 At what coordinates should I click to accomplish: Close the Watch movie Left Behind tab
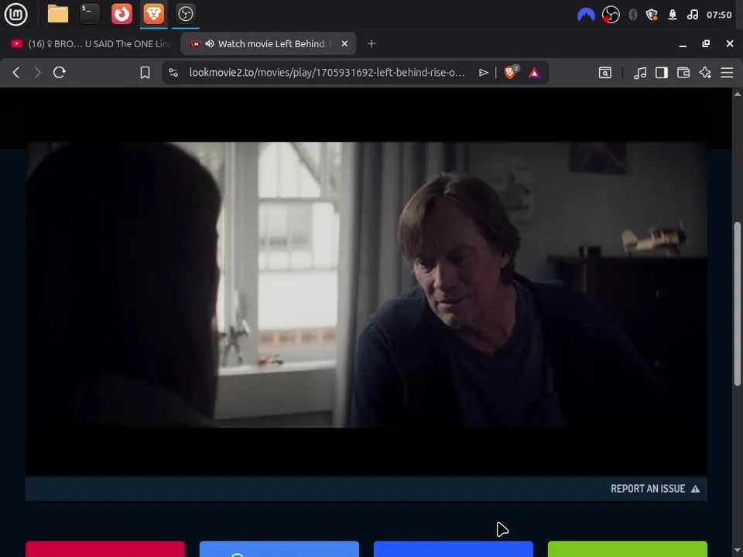344,43
